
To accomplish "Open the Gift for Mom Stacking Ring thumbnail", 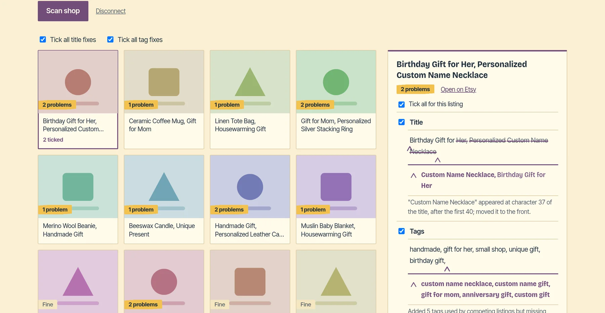I will [336, 82].
